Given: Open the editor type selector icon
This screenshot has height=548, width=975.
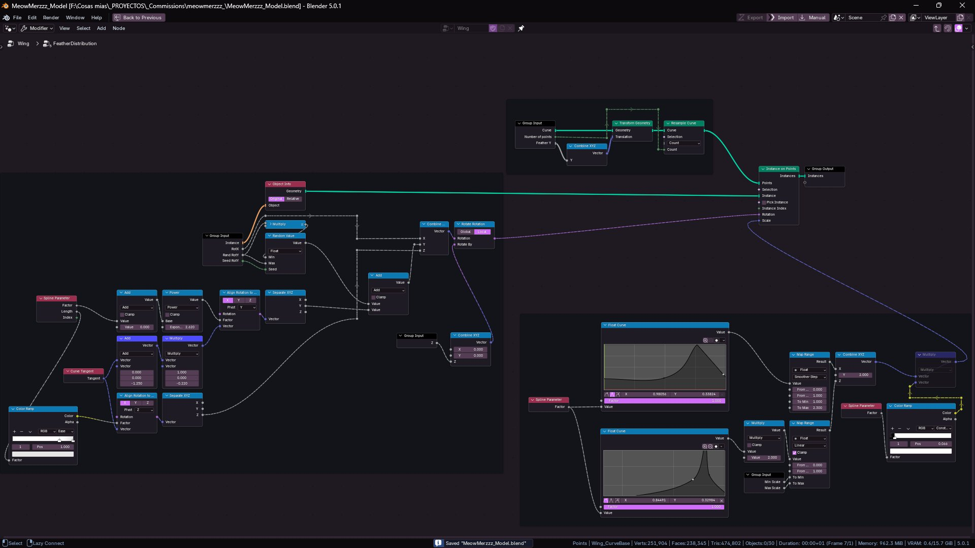Looking at the screenshot, I should click(x=10, y=28).
